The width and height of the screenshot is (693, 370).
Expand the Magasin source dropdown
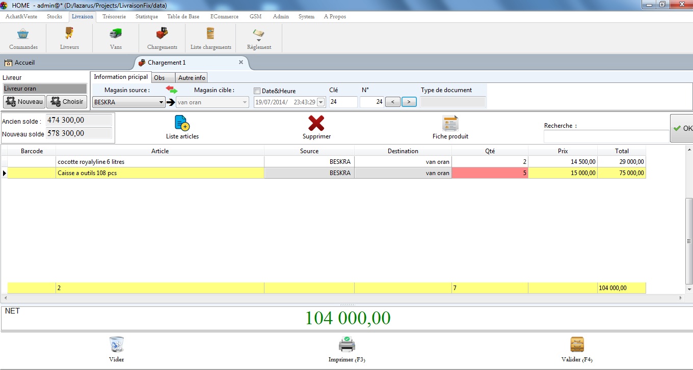[x=162, y=102]
